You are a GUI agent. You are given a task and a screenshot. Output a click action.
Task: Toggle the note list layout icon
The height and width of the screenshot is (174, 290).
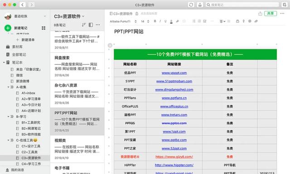[91, 24]
